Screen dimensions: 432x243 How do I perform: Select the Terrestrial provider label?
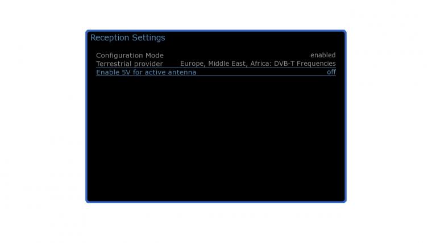(130, 64)
